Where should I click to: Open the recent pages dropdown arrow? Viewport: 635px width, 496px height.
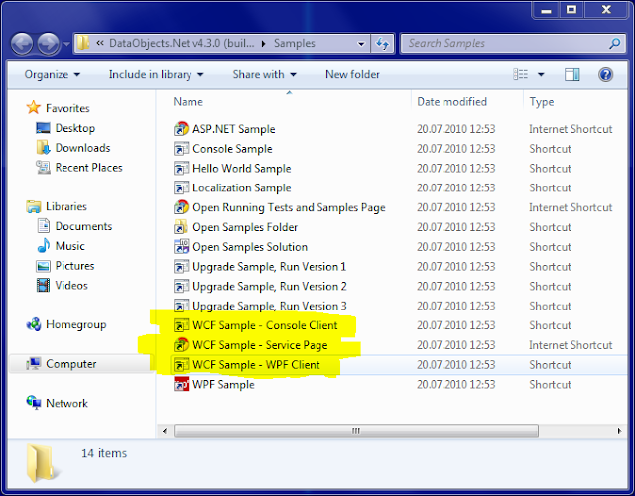pyautogui.click(x=66, y=44)
